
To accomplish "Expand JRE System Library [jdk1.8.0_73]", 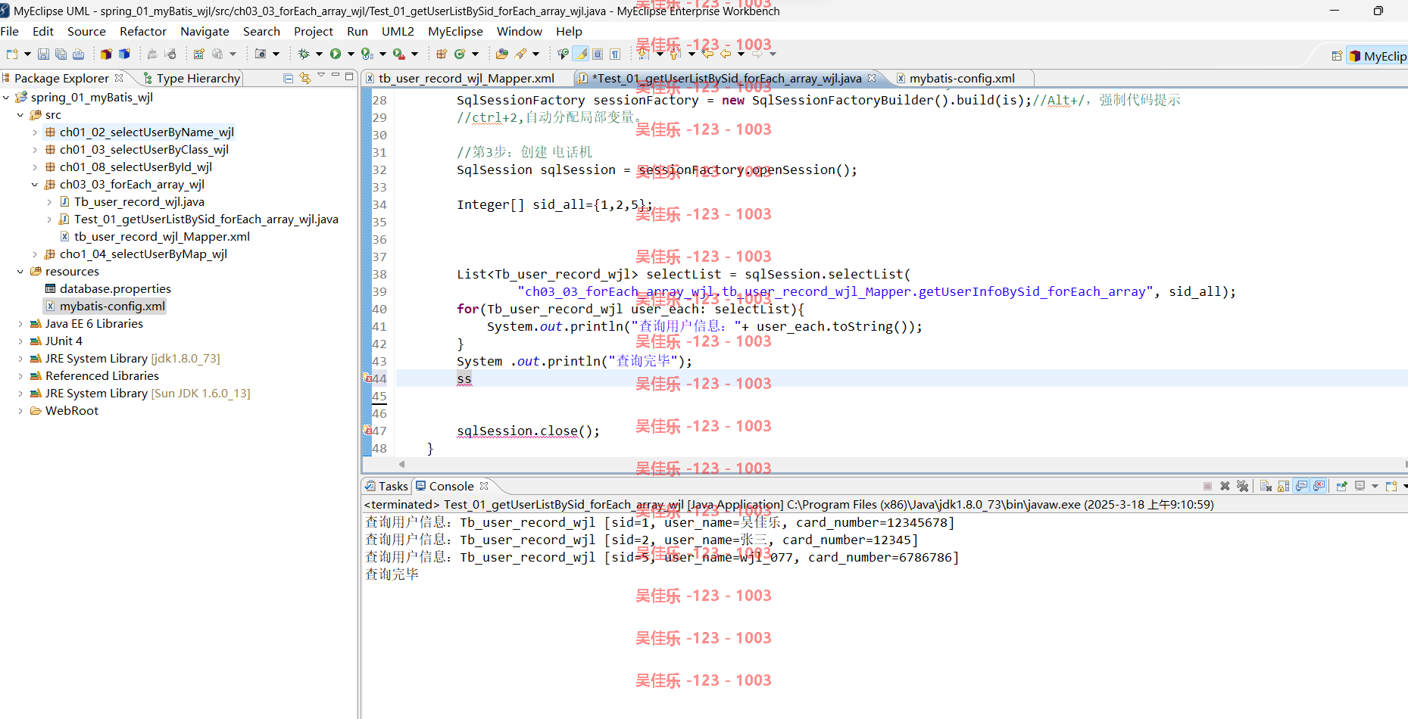I will pyautogui.click(x=20, y=359).
